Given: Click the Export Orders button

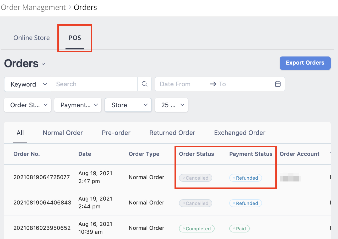Looking at the screenshot, I should [305, 63].
